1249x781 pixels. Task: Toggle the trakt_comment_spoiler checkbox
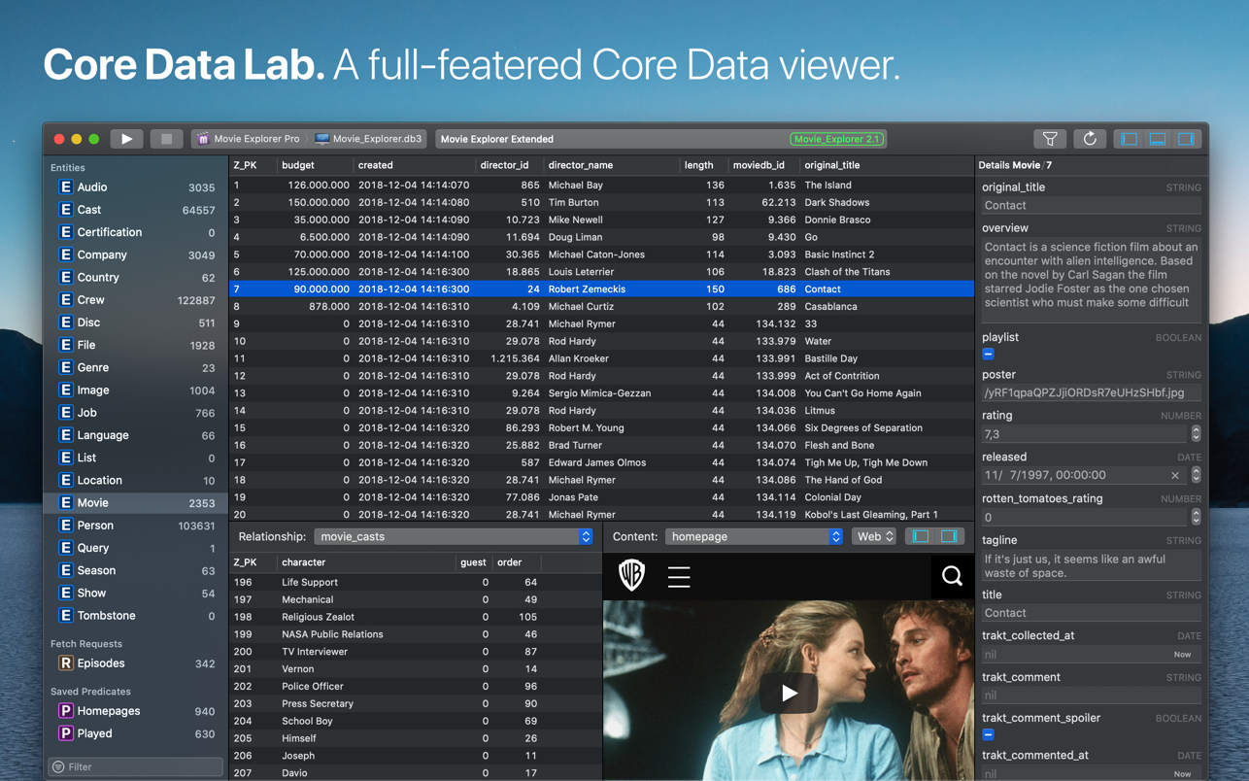coord(988,735)
